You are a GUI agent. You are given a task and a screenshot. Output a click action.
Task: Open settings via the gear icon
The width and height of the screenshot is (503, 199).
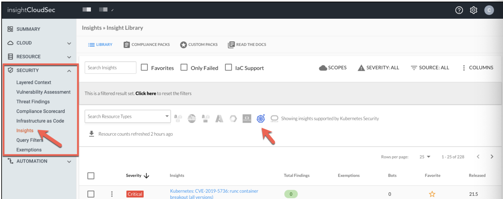474,10
